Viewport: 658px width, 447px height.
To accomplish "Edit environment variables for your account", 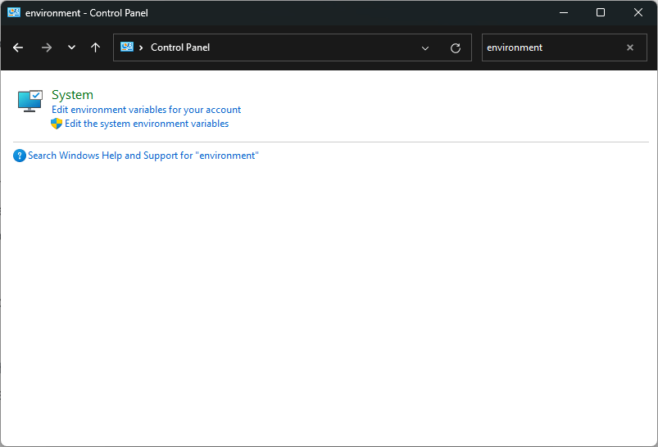I will point(146,110).
